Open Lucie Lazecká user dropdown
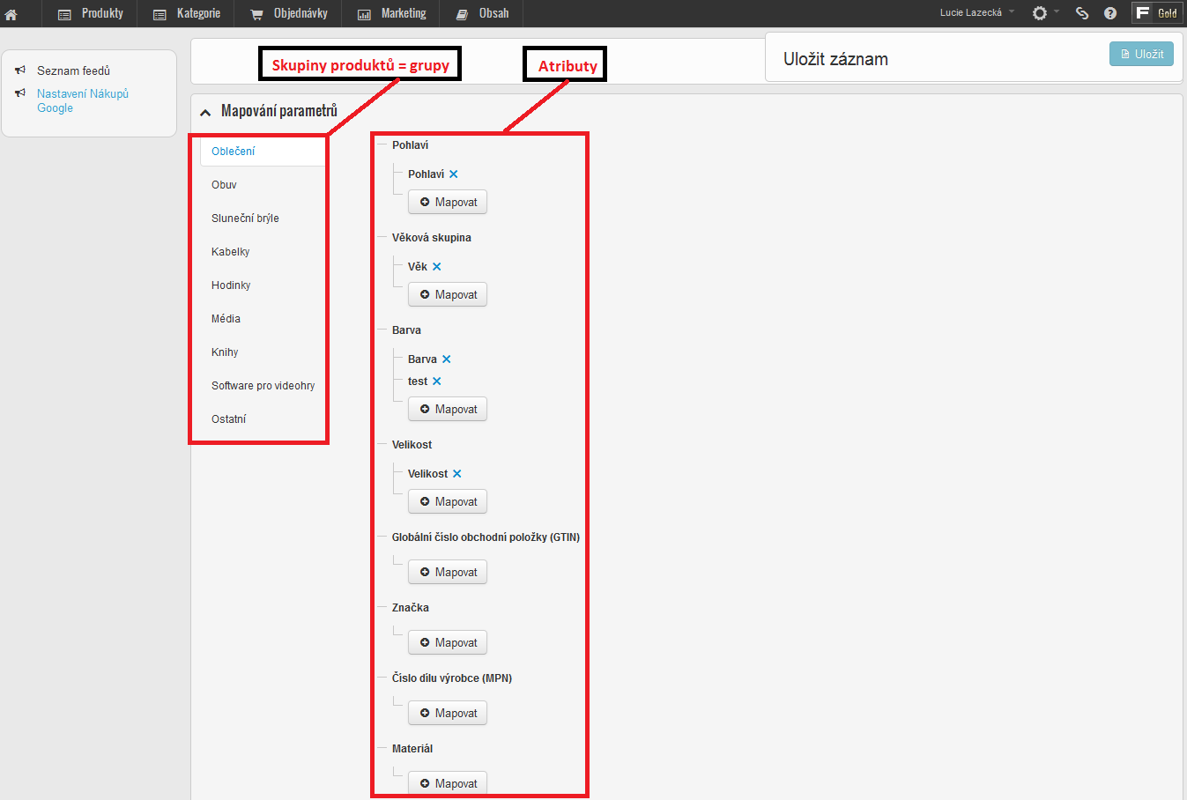This screenshot has width=1187, height=800. click(x=976, y=12)
